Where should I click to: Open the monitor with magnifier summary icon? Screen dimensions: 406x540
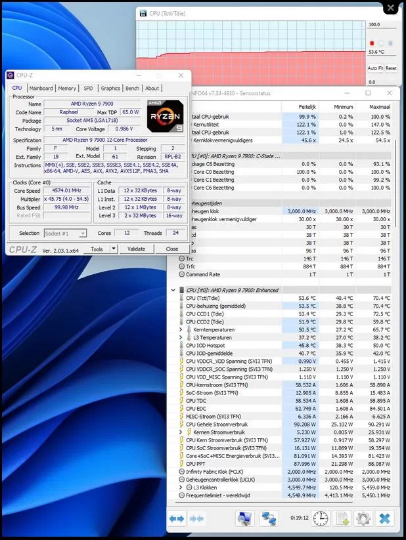point(245,518)
